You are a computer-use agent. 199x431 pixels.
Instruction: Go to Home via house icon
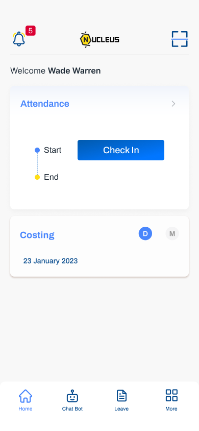pyautogui.click(x=26, y=396)
